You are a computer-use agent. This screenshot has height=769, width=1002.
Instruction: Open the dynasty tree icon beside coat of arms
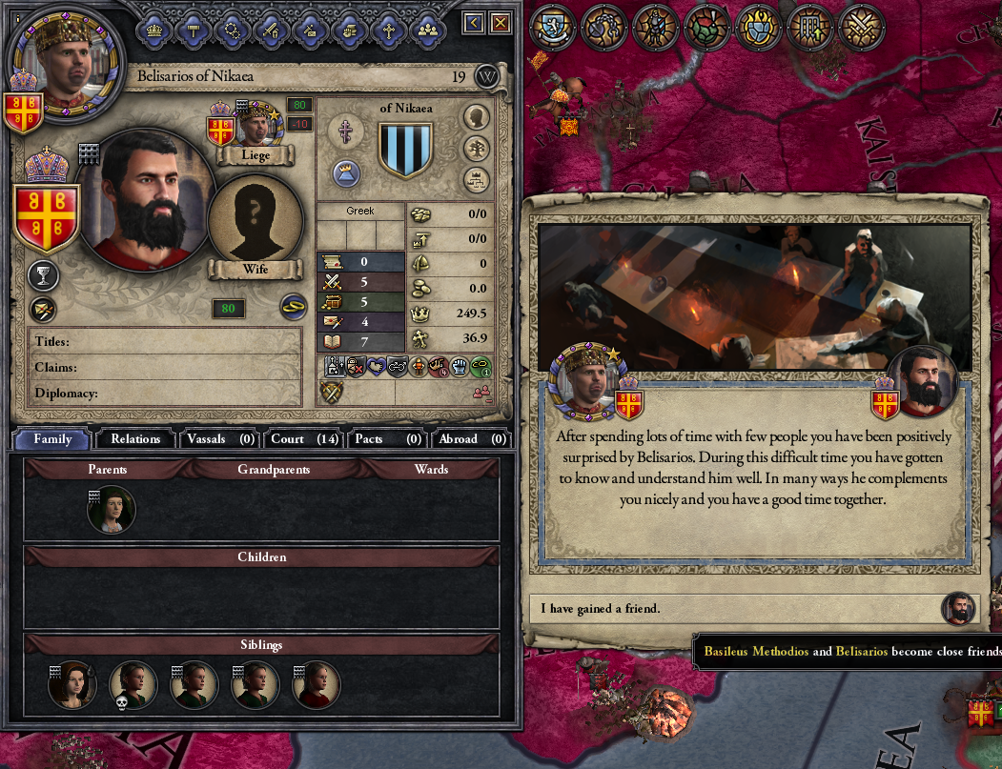click(x=476, y=149)
